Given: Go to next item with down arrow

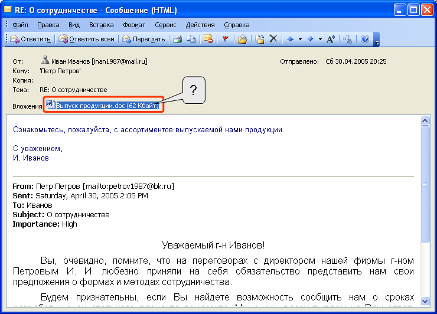Looking at the screenshot, I should [x=311, y=39].
